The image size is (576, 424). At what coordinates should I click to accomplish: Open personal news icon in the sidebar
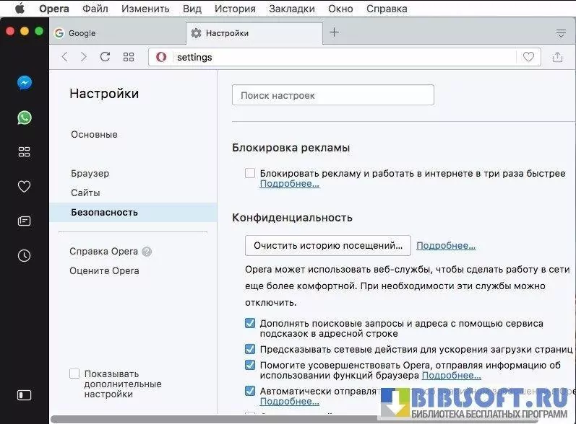click(25, 221)
